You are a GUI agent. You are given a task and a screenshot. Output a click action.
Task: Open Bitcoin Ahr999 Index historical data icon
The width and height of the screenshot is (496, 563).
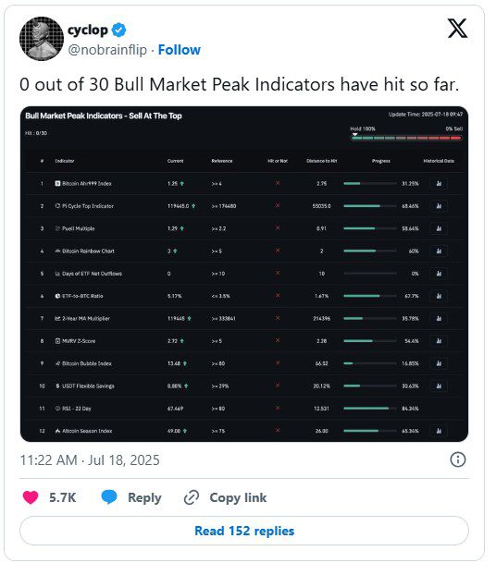(x=439, y=183)
